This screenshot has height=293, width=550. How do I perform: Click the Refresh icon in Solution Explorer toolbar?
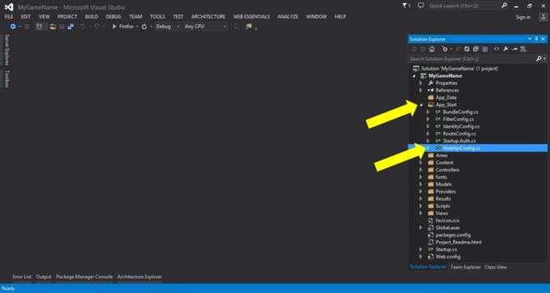pyautogui.click(x=467, y=49)
